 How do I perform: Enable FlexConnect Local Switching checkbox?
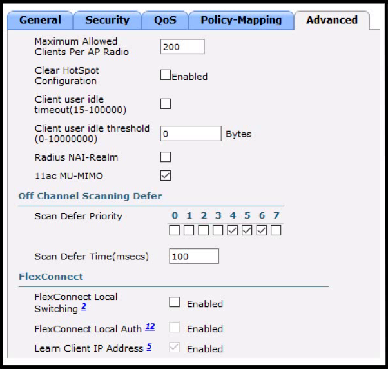click(x=174, y=302)
